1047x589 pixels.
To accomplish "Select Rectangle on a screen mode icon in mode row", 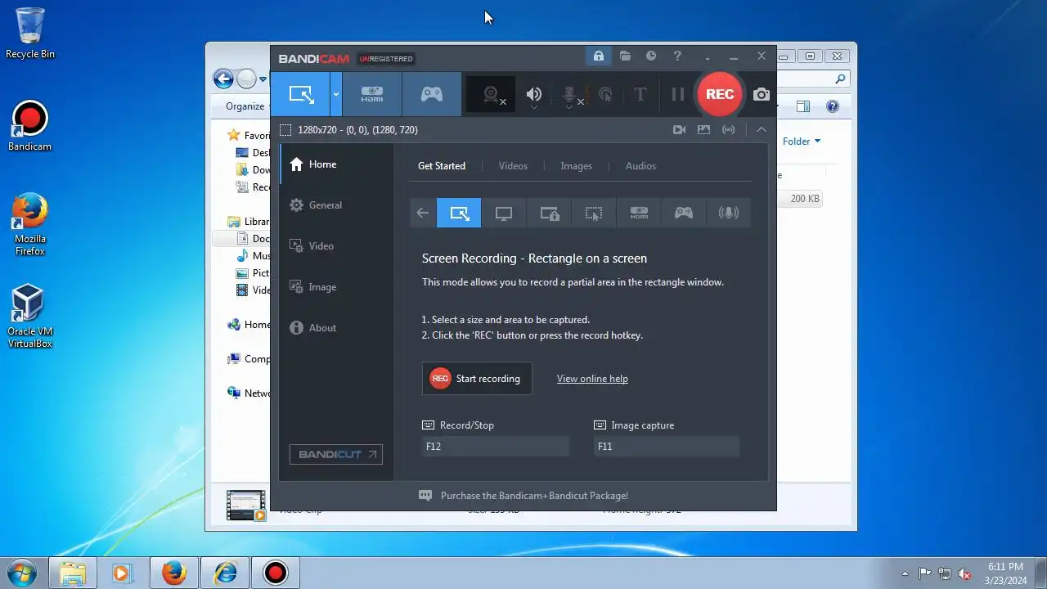I will tap(459, 213).
